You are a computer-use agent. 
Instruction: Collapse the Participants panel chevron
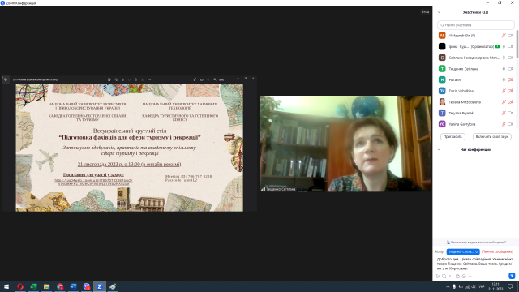point(439,12)
